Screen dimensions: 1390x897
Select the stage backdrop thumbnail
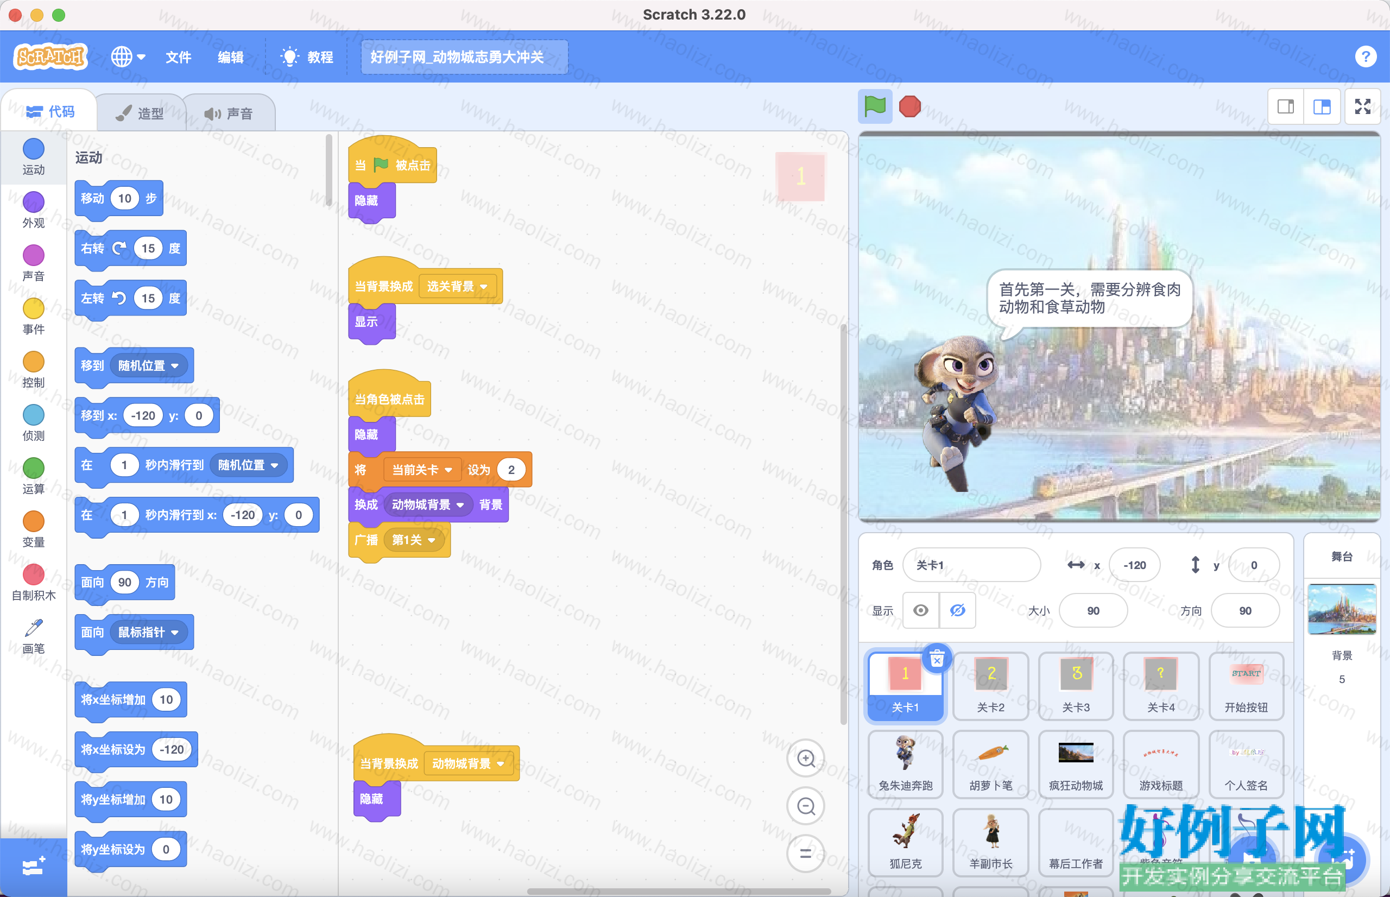(1342, 609)
